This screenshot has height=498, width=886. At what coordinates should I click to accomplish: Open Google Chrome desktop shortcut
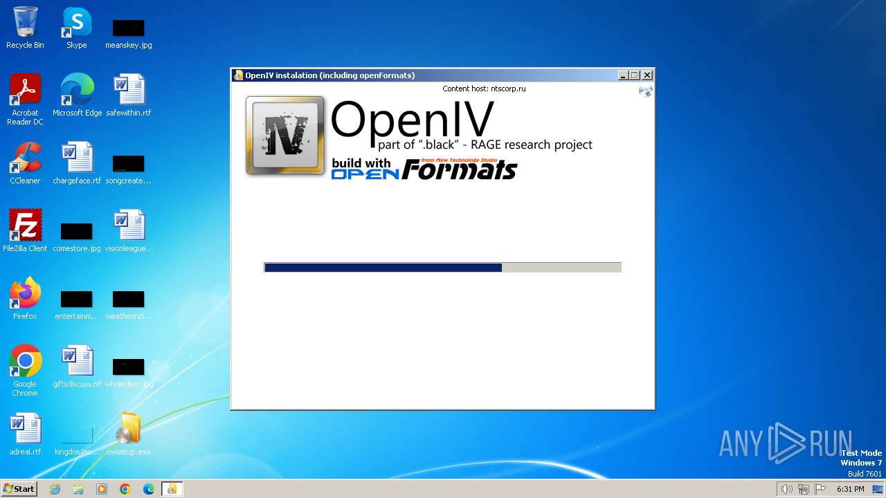point(25,371)
